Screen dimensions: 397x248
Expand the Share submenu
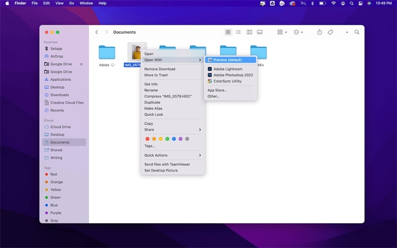click(173, 130)
